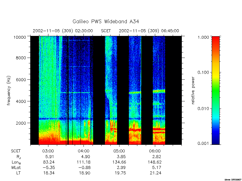
Task: Click the 05:00 time tick label
Action: point(119,151)
